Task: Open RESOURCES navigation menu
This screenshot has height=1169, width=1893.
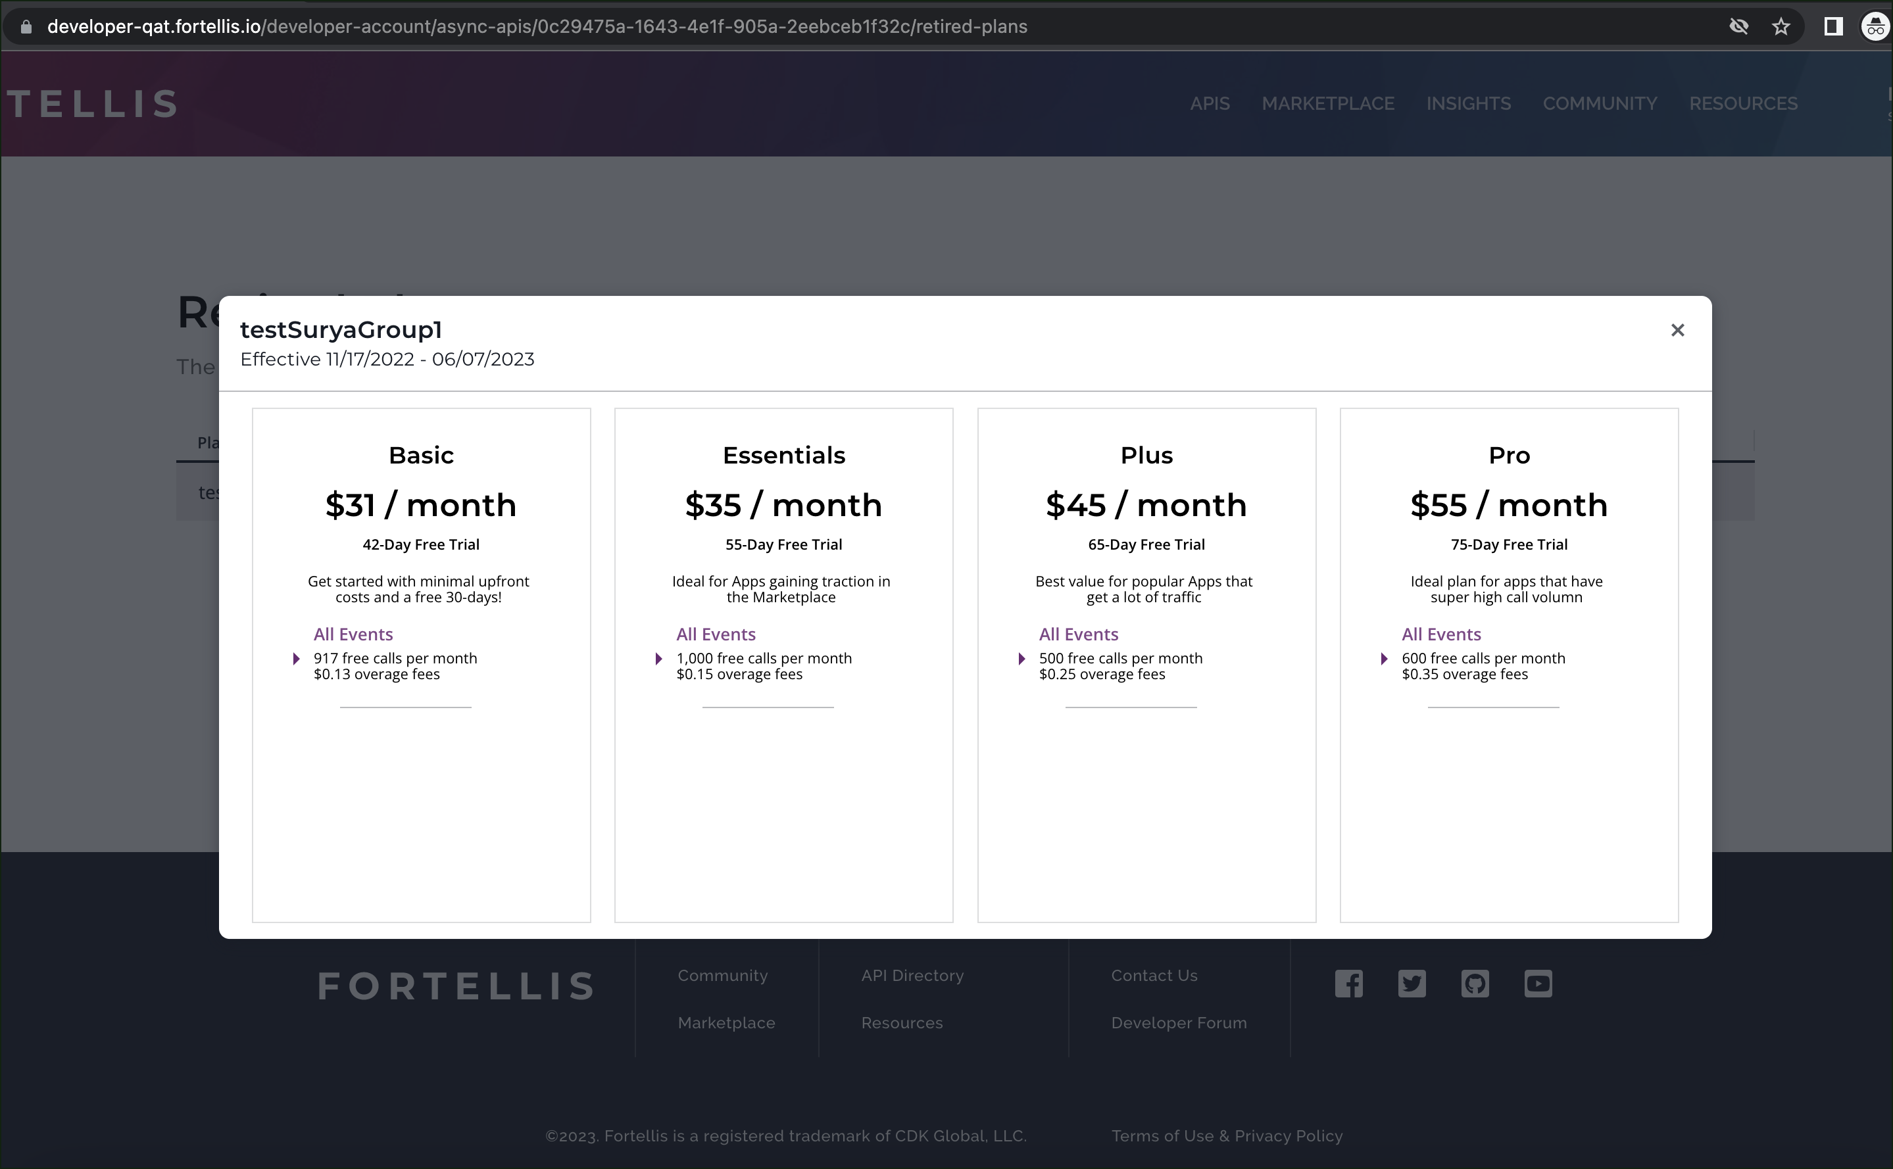Action: click(1743, 104)
